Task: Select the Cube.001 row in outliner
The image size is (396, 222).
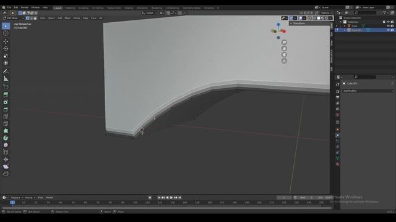Action: (364, 30)
